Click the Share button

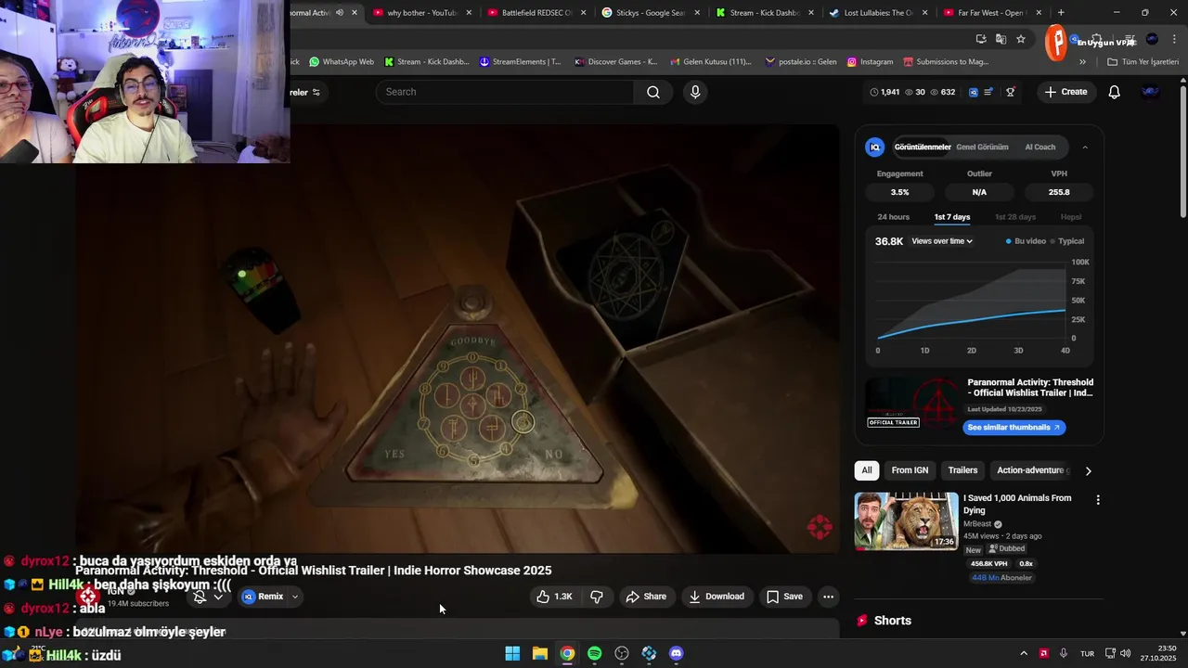(646, 597)
